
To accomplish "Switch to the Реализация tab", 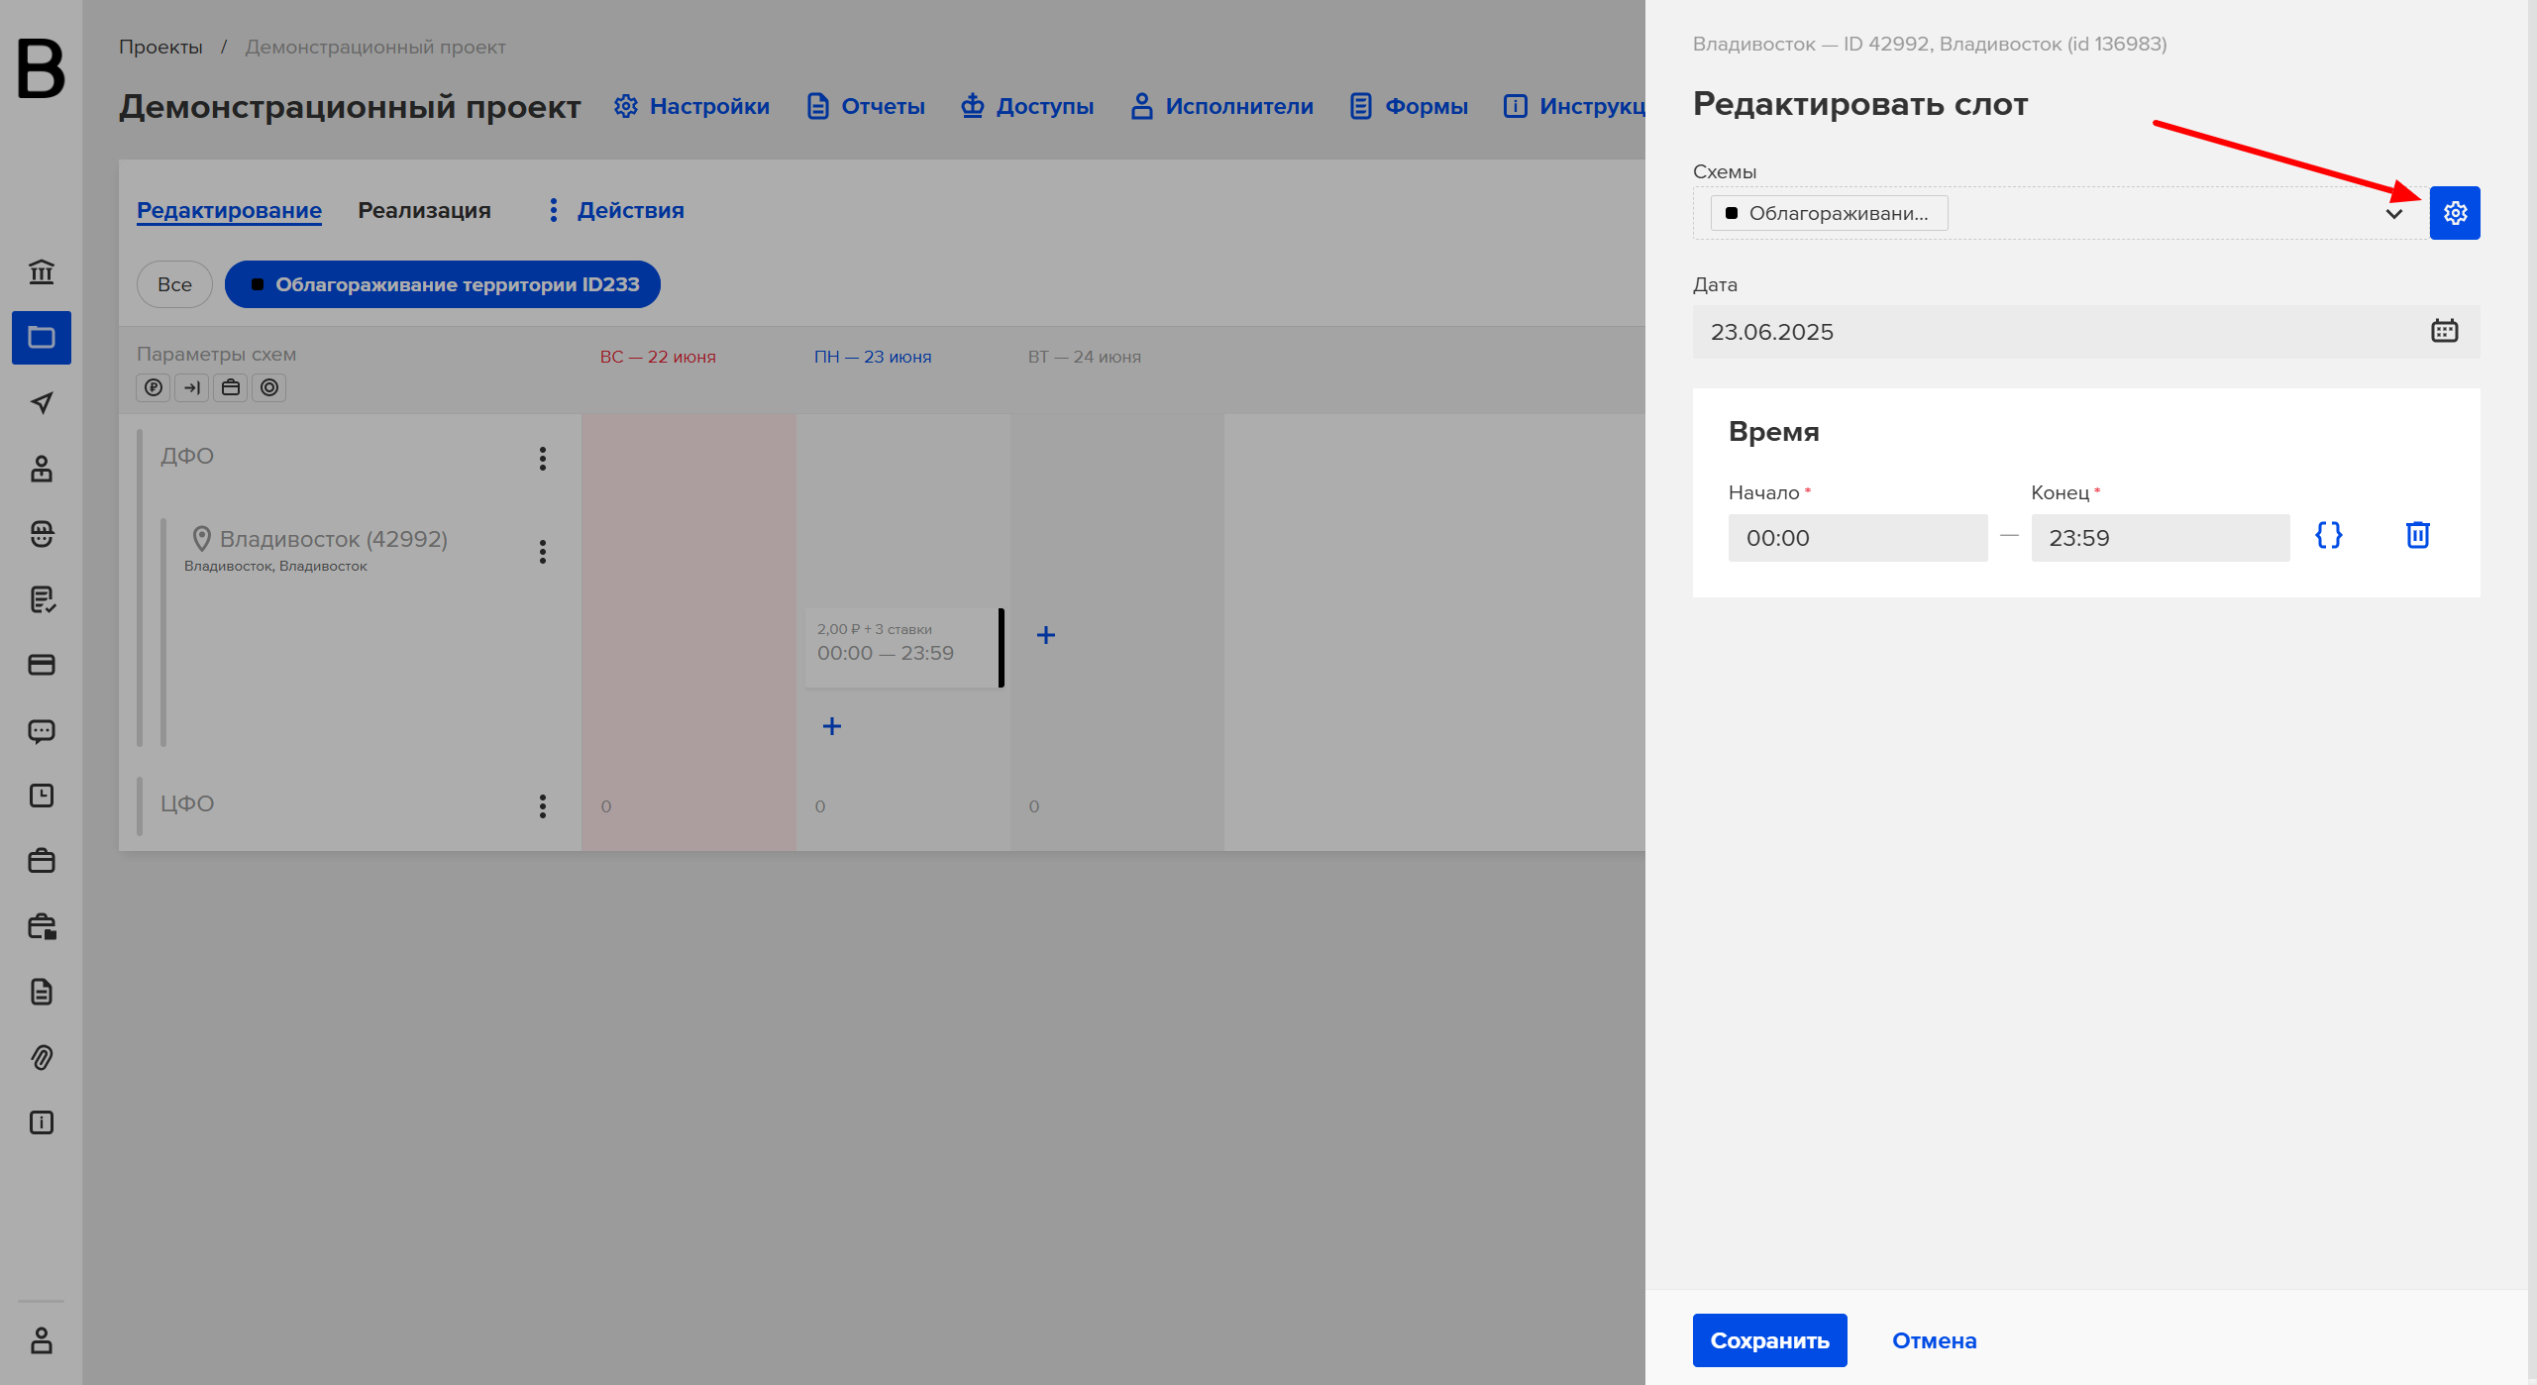I will (x=424, y=210).
